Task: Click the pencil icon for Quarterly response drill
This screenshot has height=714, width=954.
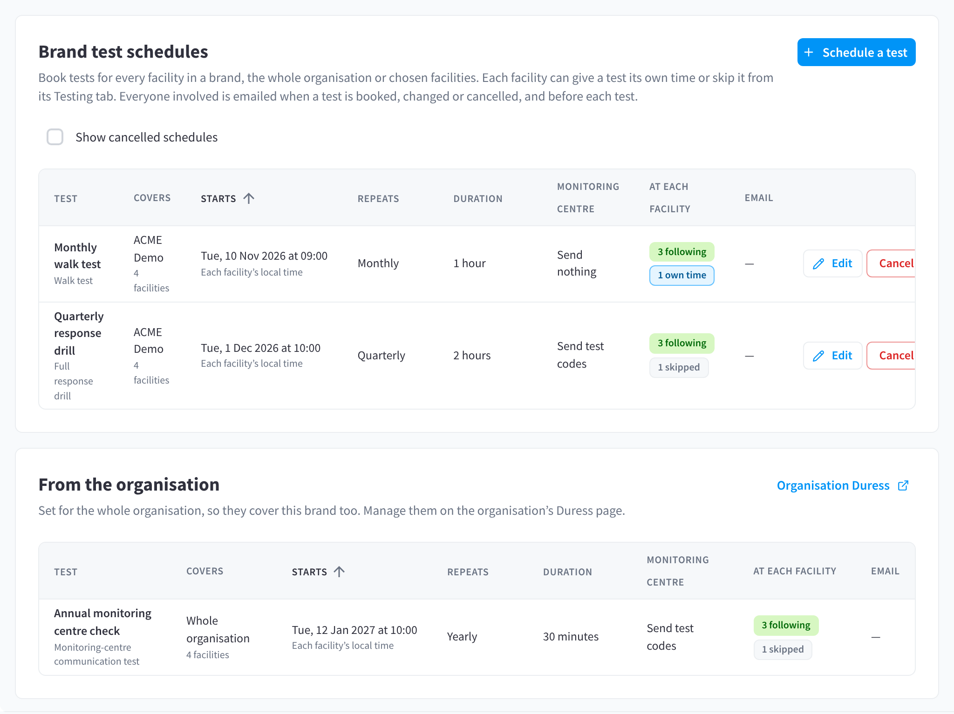Action: (818, 356)
